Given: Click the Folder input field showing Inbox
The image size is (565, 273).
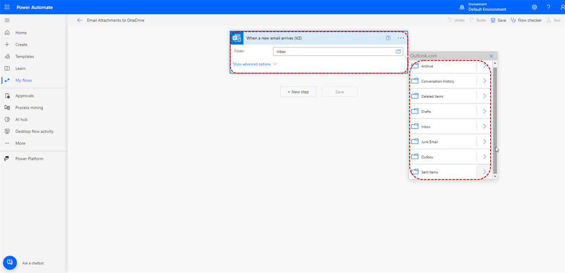Looking at the screenshot, I should click(338, 51).
